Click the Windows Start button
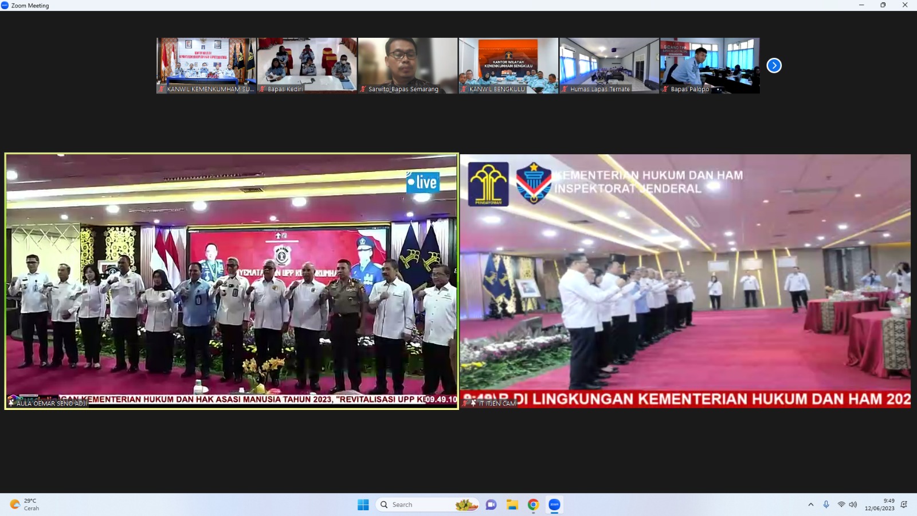This screenshot has width=917, height=516. click(x=363, y=505)
